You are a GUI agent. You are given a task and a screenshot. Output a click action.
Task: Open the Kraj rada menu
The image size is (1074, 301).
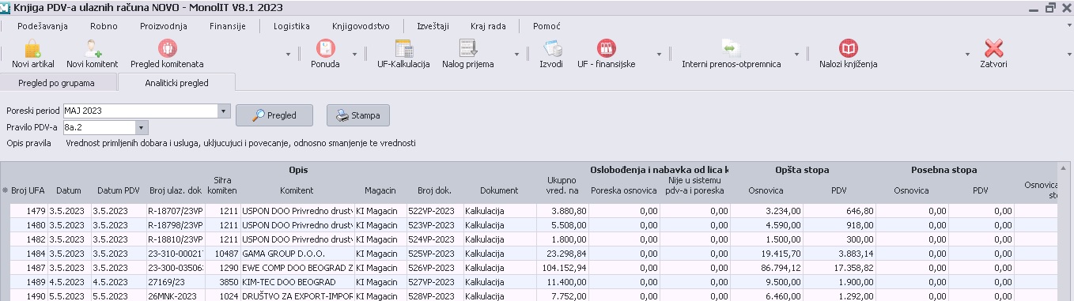pyautogui.click(x=488, y=26)
